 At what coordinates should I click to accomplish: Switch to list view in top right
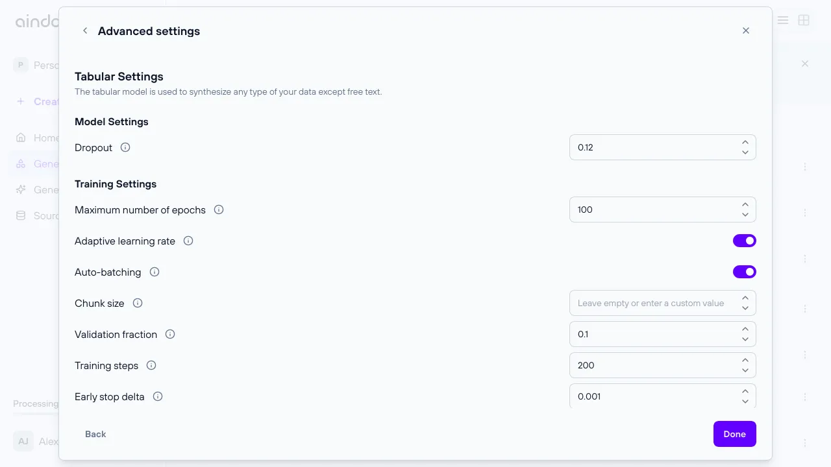[783, 20]
